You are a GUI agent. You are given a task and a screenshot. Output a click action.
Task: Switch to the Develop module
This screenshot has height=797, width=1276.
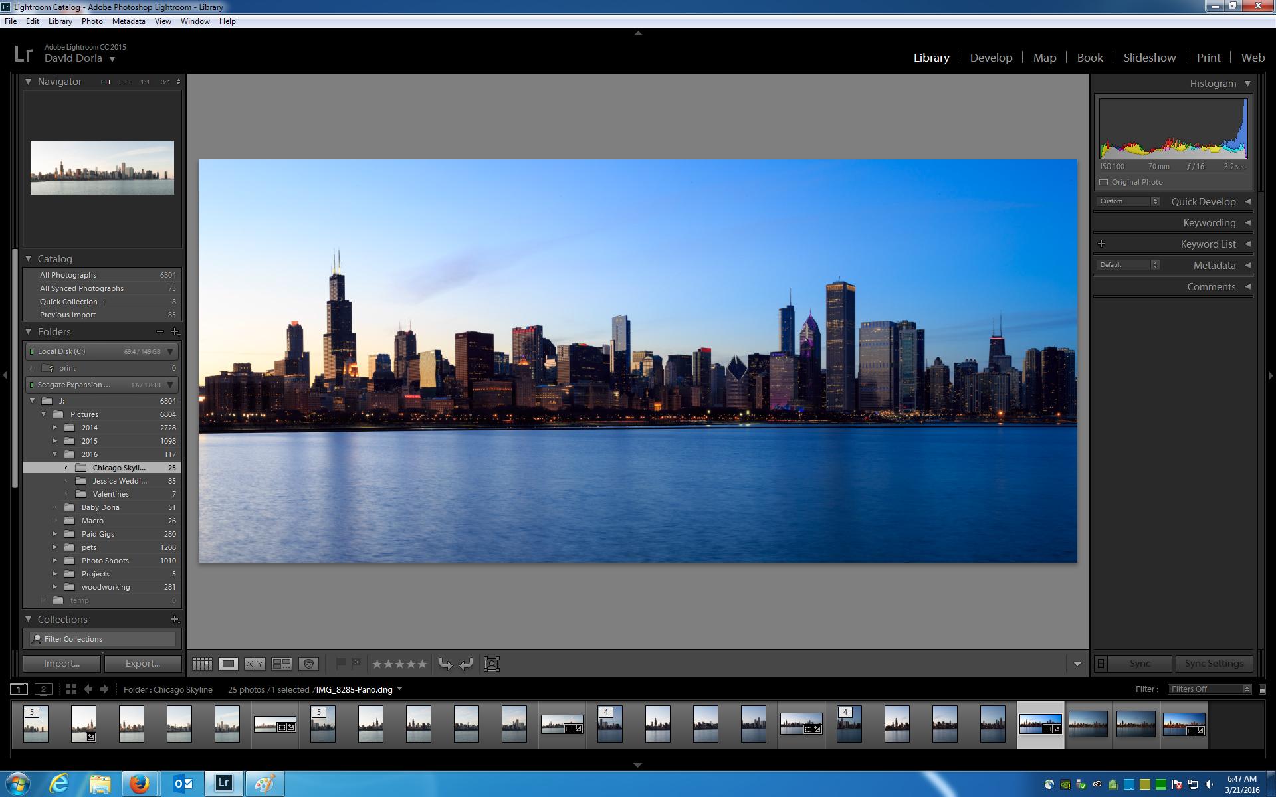(x=991, y=58)
